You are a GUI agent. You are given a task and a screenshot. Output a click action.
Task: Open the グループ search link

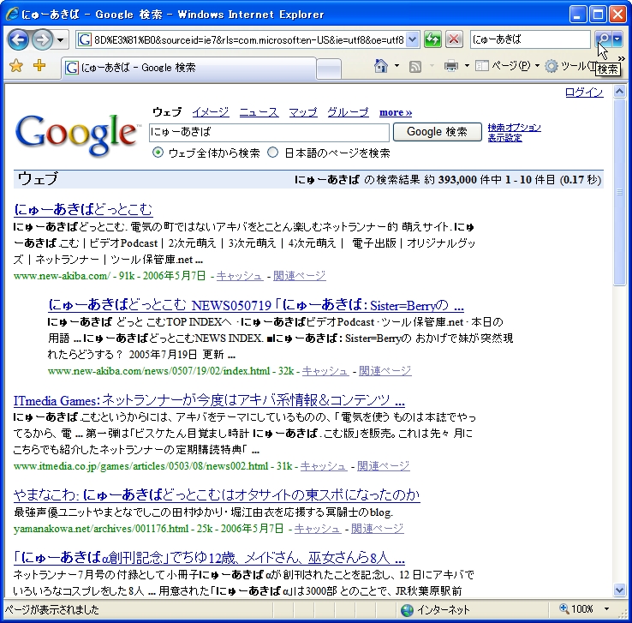(x=348, y=112)
